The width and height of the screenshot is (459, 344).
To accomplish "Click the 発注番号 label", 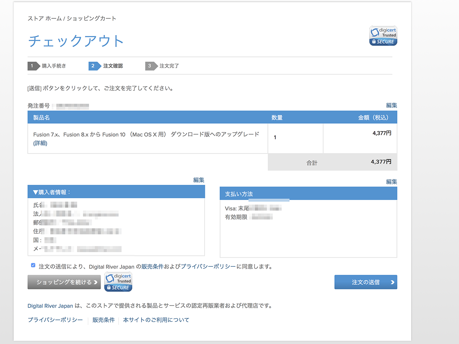I will pos(39,106).
